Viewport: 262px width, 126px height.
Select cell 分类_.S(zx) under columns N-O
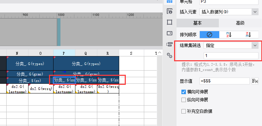coord(30,80)
